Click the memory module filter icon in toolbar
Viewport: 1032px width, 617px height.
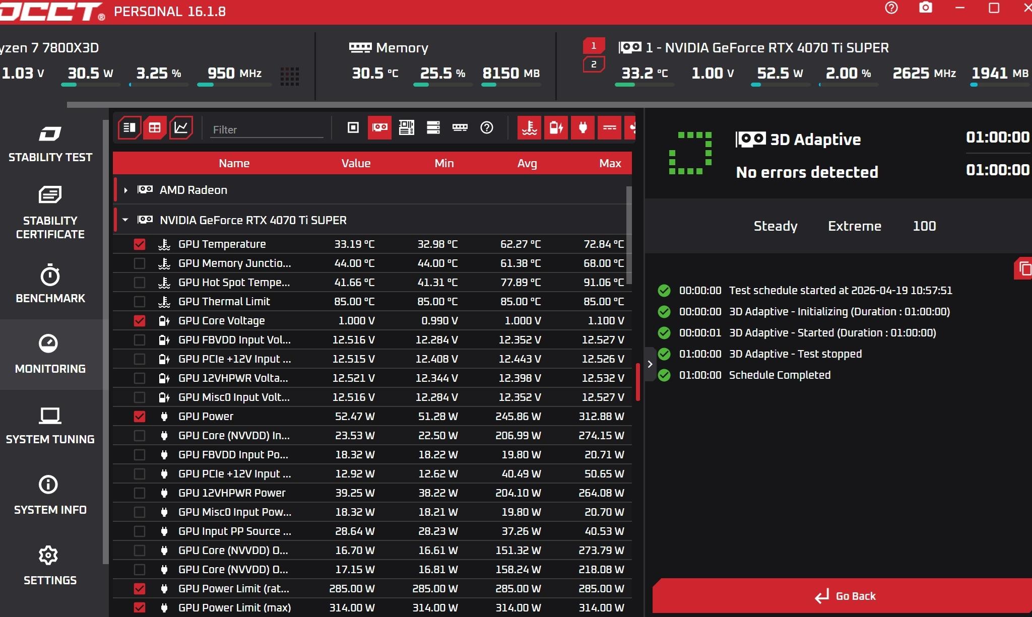click(x=460, y=127)
